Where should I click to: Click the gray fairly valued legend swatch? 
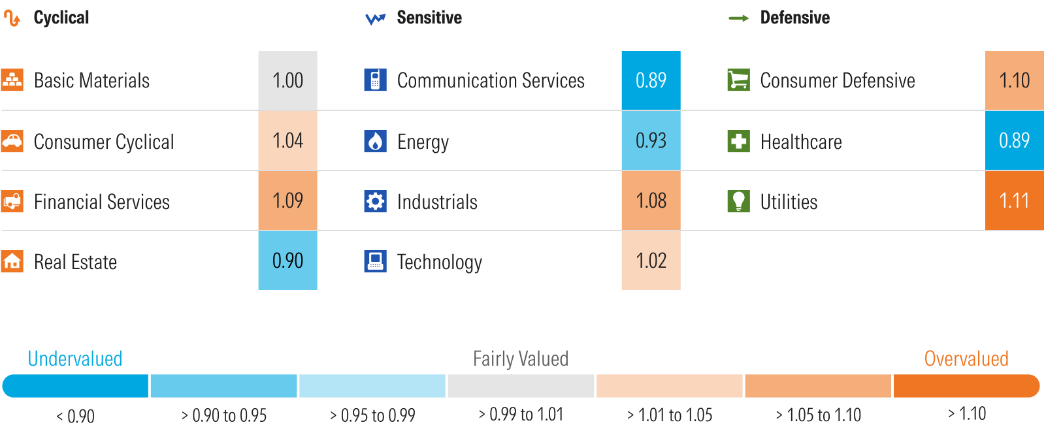[x=521, y=386]
